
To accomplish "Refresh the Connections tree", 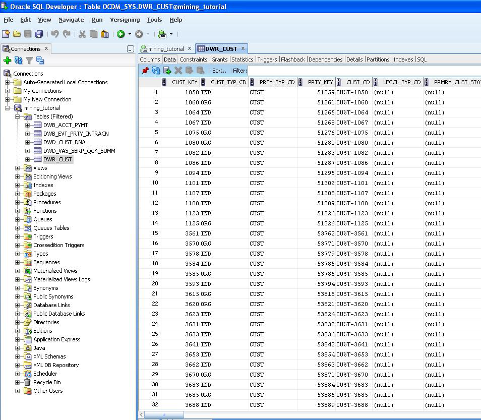I will tap(19, 61).
